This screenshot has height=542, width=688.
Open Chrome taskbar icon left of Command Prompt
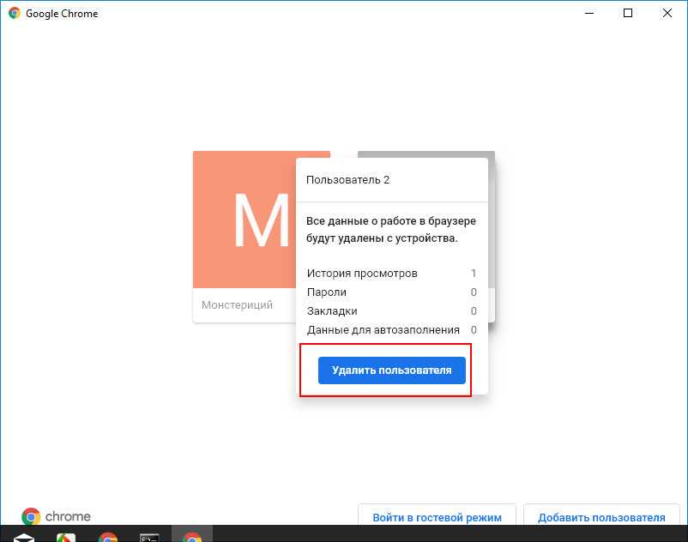pyautogui.click(x=108, y=537)
